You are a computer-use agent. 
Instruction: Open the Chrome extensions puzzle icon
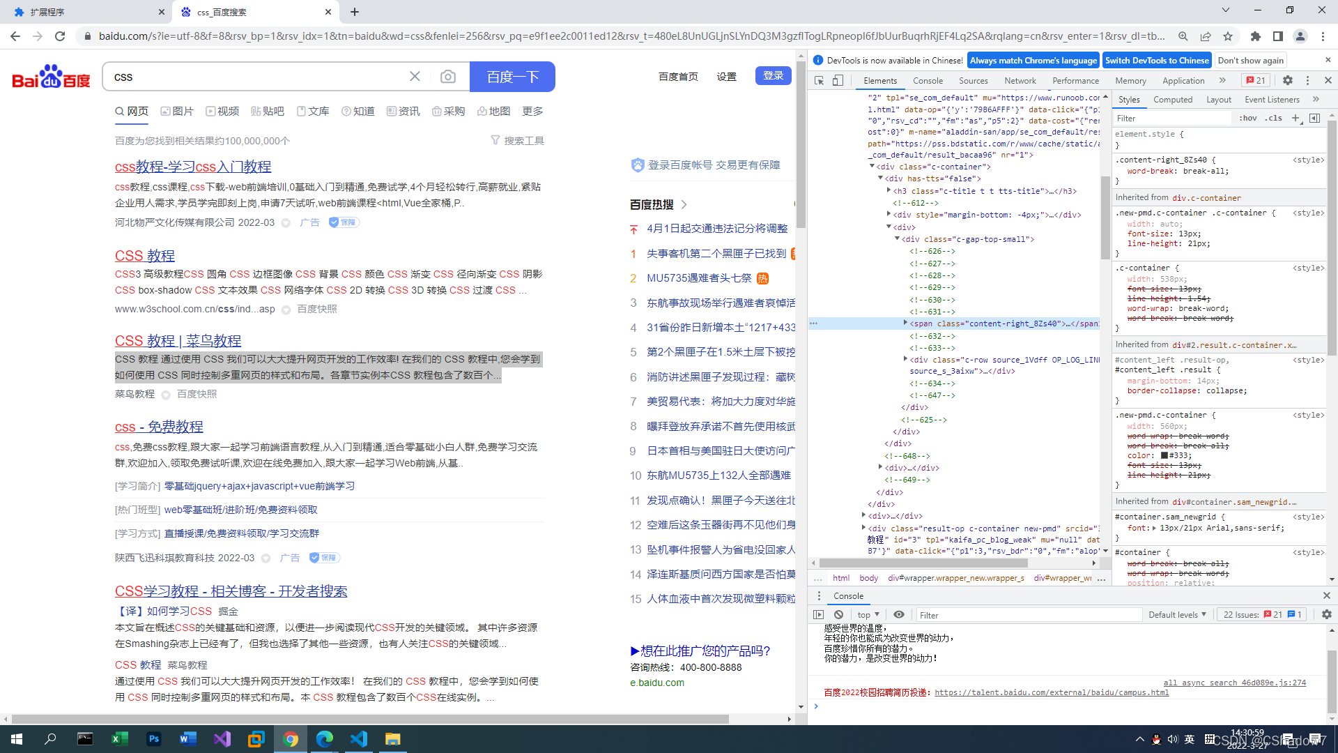point(1256,36)
